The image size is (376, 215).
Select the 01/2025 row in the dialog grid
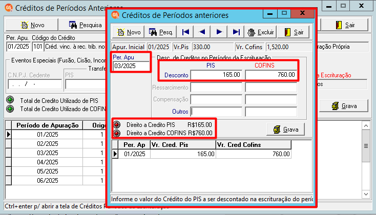[201, 154]
